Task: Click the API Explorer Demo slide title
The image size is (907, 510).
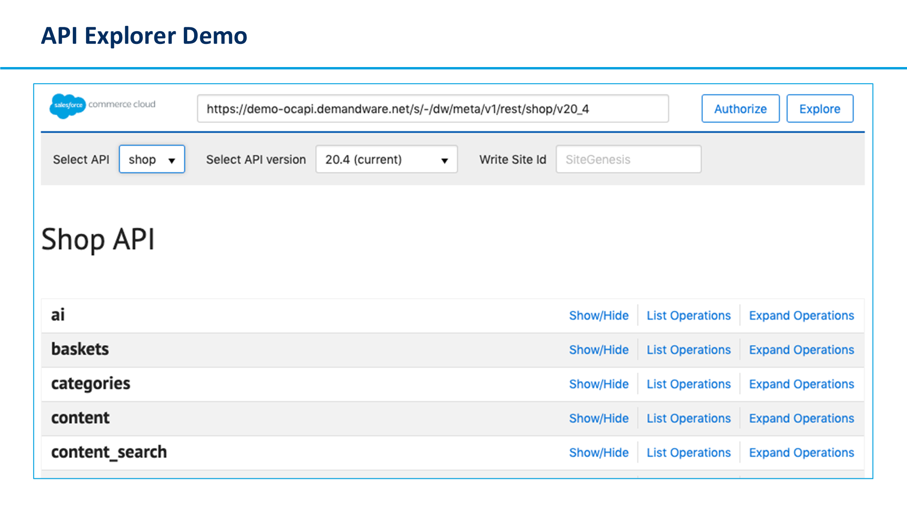Action: [144, 36]
